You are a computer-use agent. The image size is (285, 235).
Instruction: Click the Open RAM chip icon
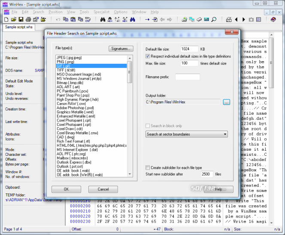199,19
